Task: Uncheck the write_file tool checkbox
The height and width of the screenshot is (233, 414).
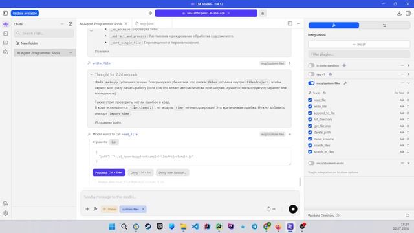Action: 310,106
